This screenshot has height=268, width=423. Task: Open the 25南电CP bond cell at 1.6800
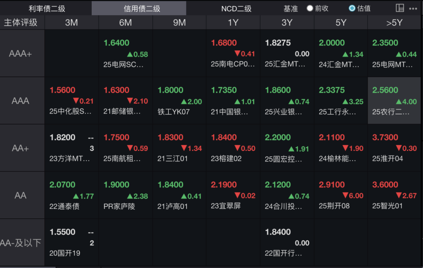click(233, 54)
